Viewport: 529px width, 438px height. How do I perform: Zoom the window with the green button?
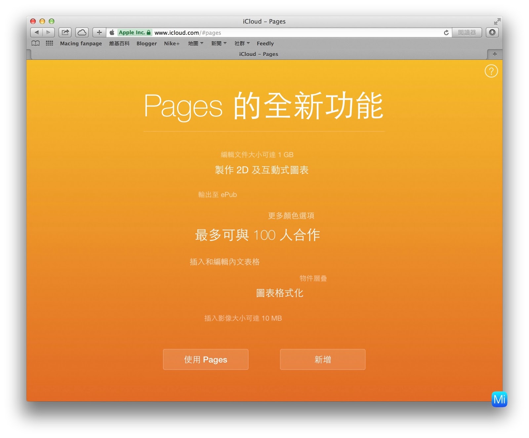[x=52, y=21]
